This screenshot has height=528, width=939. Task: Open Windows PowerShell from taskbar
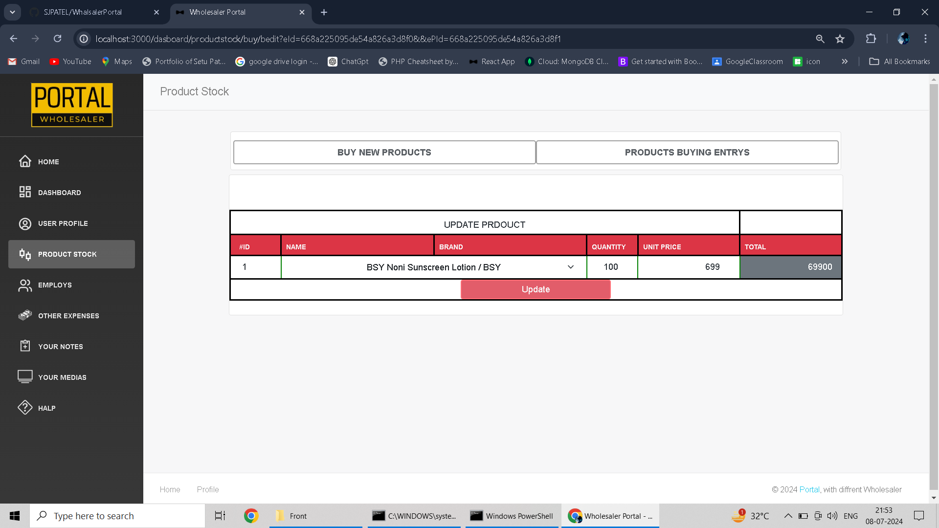tap(512, 516)
